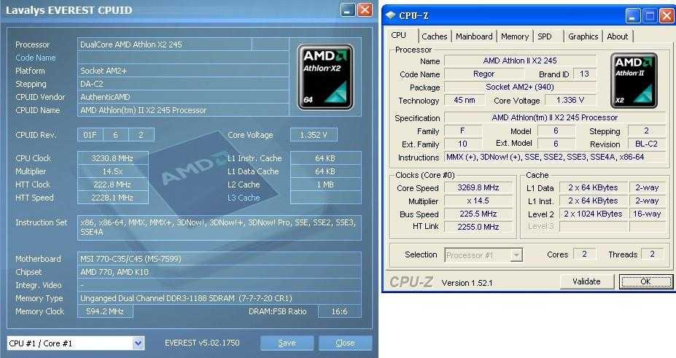676x358 pixels.
Task: Click the Core Speed value '3269.8 MHz'
Action: [478, 188]
